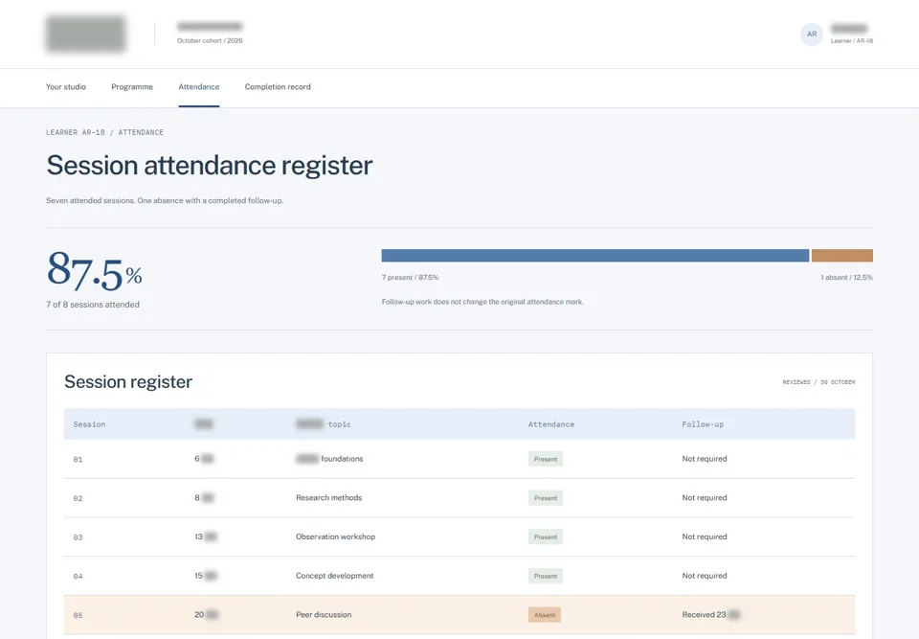Click the LEARNER AR-18 / ATTENDANCE breadcrumb
This screenshot has height=639, width=919.
coord(105,132)
